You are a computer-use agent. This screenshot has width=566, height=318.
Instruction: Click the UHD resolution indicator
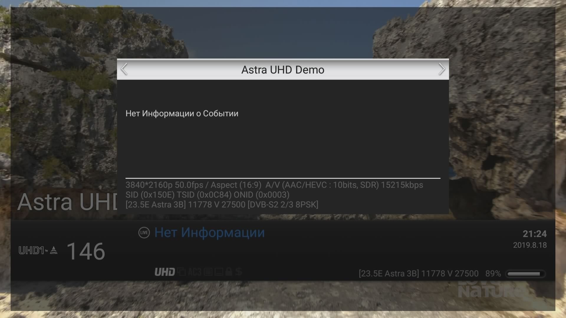pyautogui.click(x=165, y=272)
